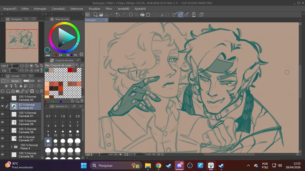The width and height of the screenshot is (305, 171).
Task: Click the Clear (delete) spinner icon
Action: pos(131,14)
